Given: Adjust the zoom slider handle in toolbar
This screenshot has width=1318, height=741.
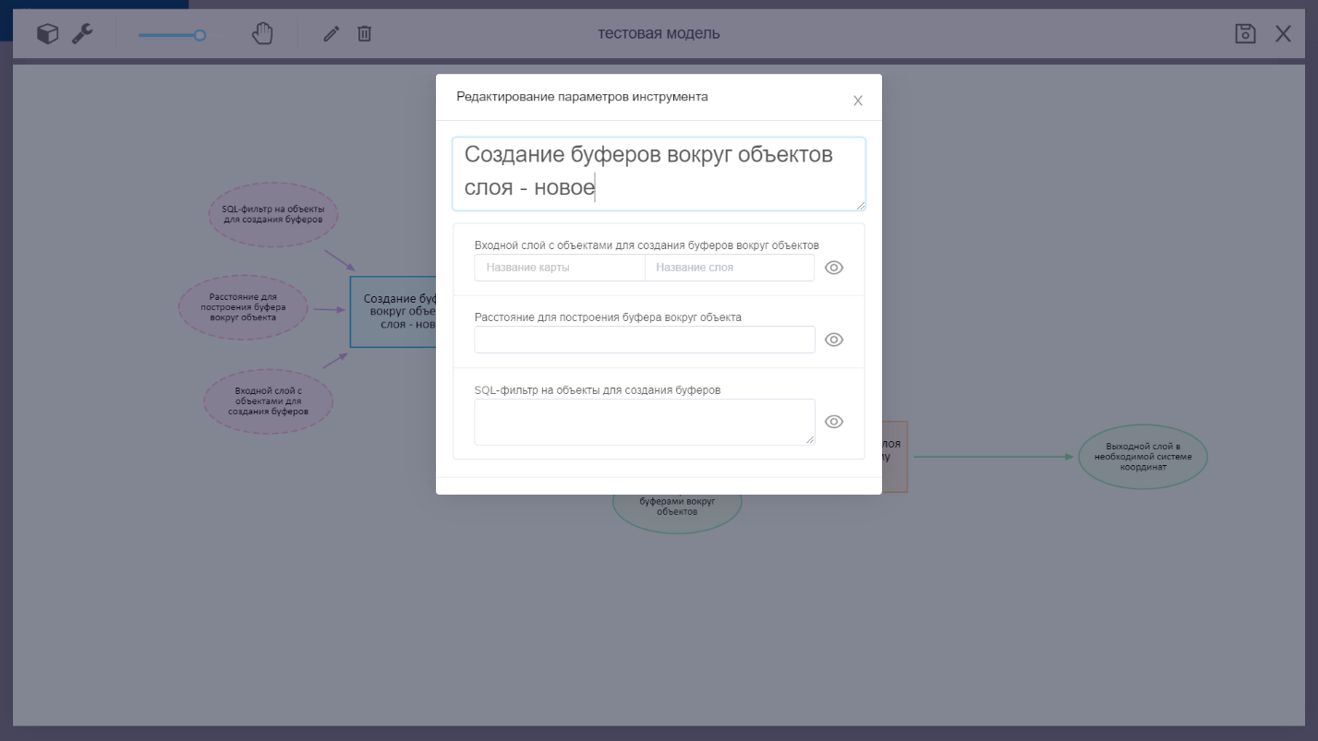Looking at the screenshot, I should 200,35.
